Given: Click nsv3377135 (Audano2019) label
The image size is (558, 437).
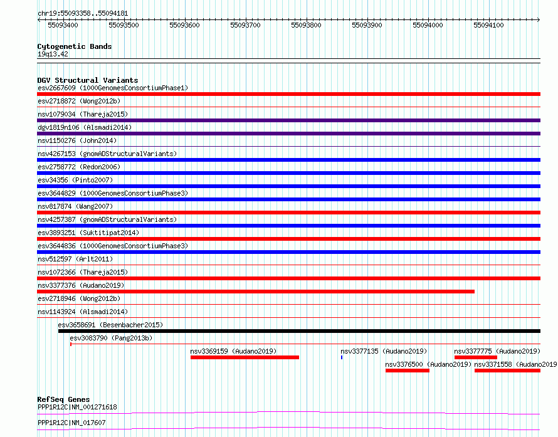Looking at the screenshot, I should pos(384,351).
